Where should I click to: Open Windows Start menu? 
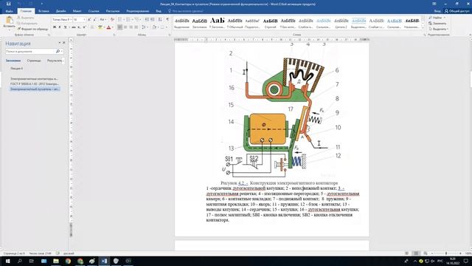coord(7,261)
